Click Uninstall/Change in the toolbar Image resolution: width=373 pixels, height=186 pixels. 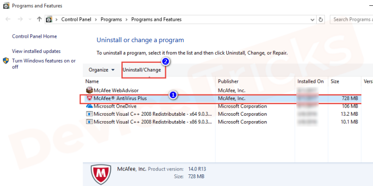click(142, 70)
